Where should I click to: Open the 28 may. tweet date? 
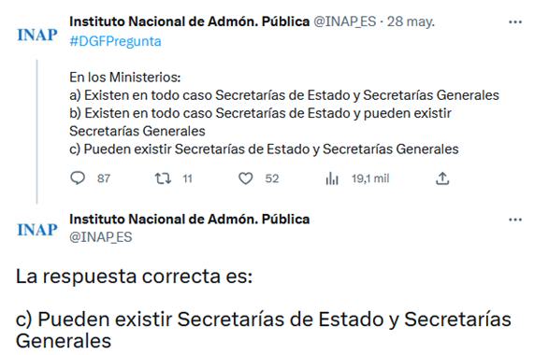[x=411, y=21]
